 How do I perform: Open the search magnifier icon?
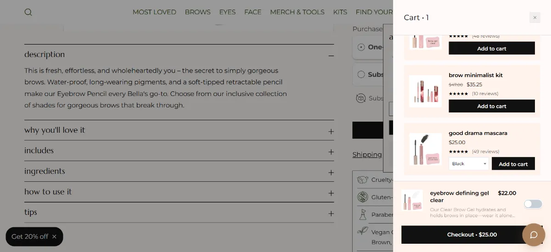28,12
